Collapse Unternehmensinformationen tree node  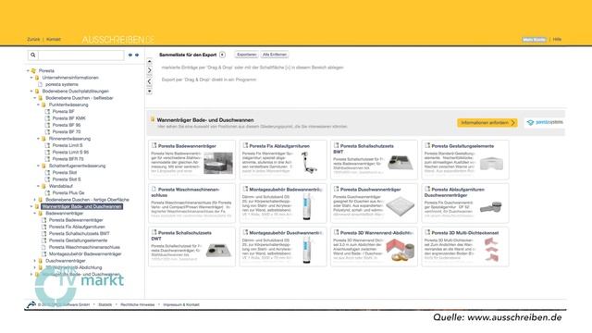coord(31,78)
